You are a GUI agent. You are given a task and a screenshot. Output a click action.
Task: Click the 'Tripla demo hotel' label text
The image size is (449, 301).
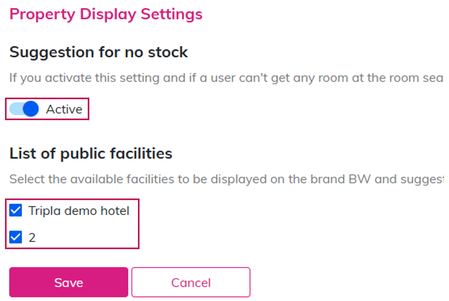79,211
